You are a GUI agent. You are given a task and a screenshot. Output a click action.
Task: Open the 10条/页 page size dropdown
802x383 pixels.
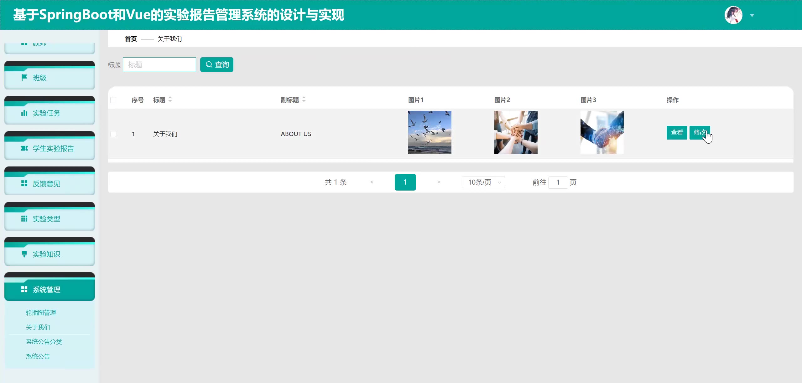tap(483, 182)
